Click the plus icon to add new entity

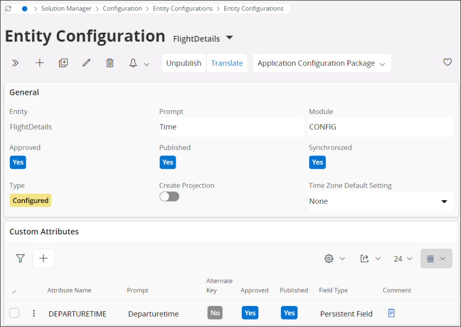tap(40, 63)
